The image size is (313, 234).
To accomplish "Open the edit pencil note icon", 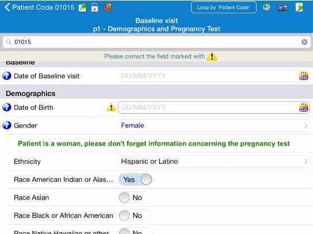I will (x=82, y=7).
